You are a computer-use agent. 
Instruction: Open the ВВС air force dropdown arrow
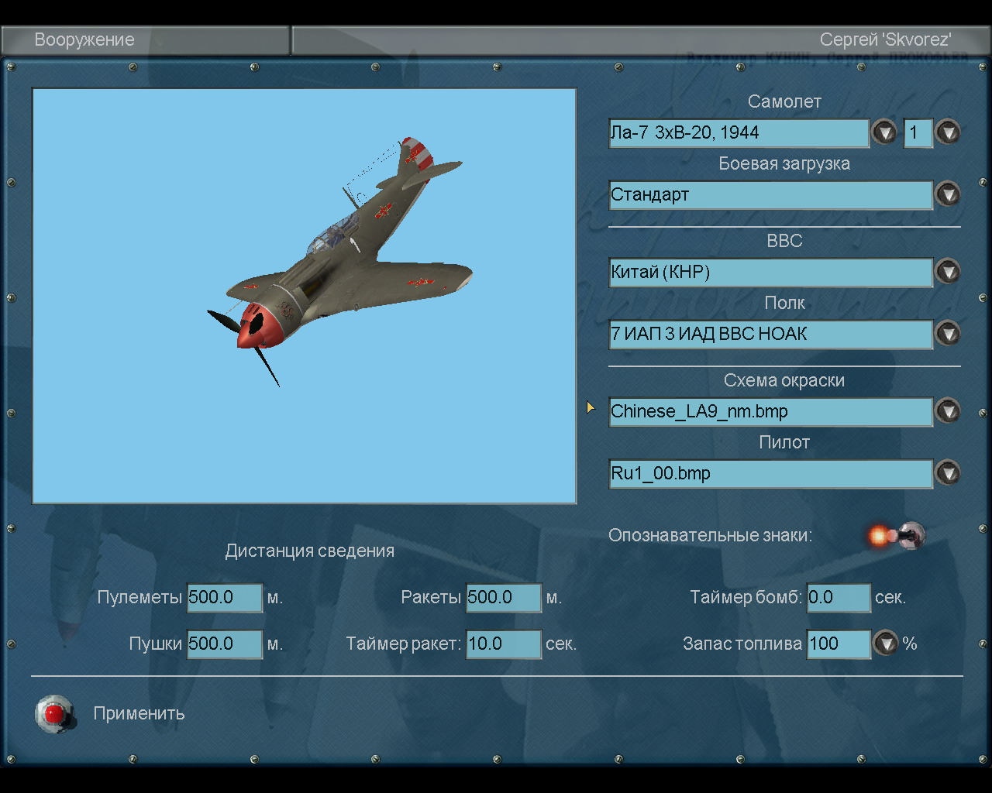pos(947,272)
